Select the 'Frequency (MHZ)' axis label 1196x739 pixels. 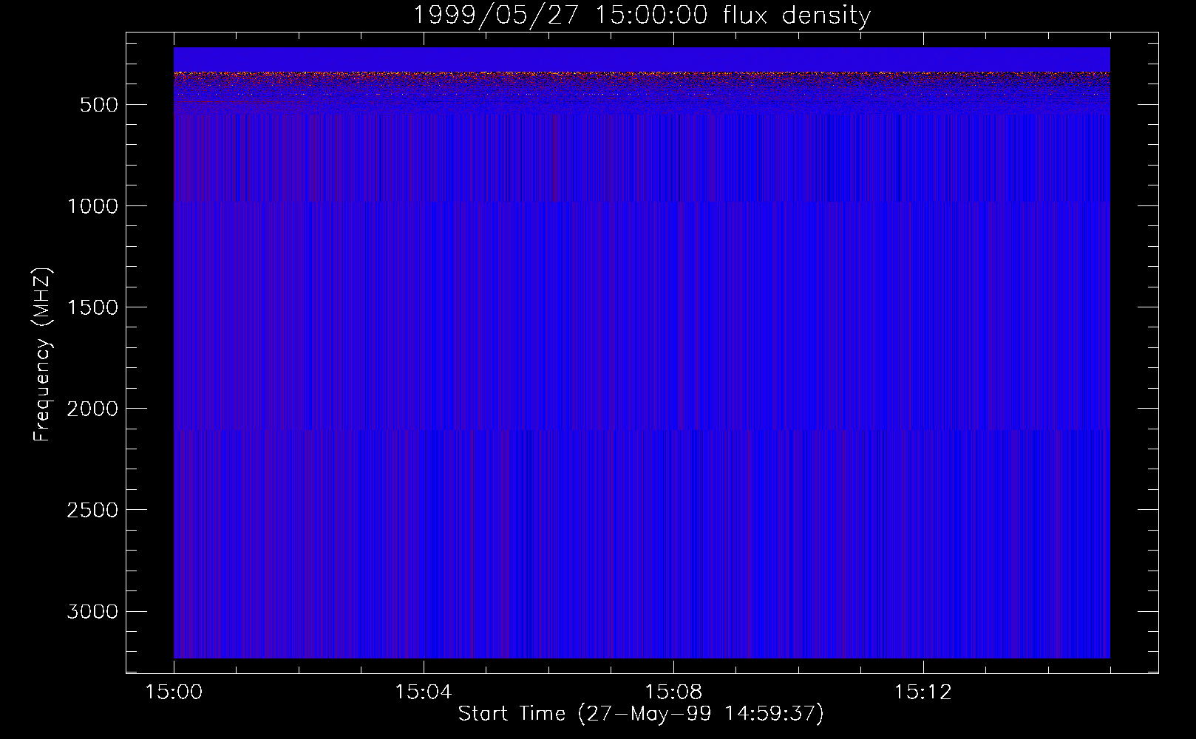tap(42, 354)
